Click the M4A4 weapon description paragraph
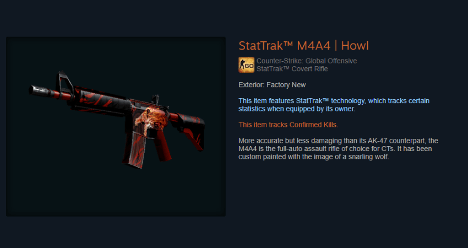 point(338,149)
